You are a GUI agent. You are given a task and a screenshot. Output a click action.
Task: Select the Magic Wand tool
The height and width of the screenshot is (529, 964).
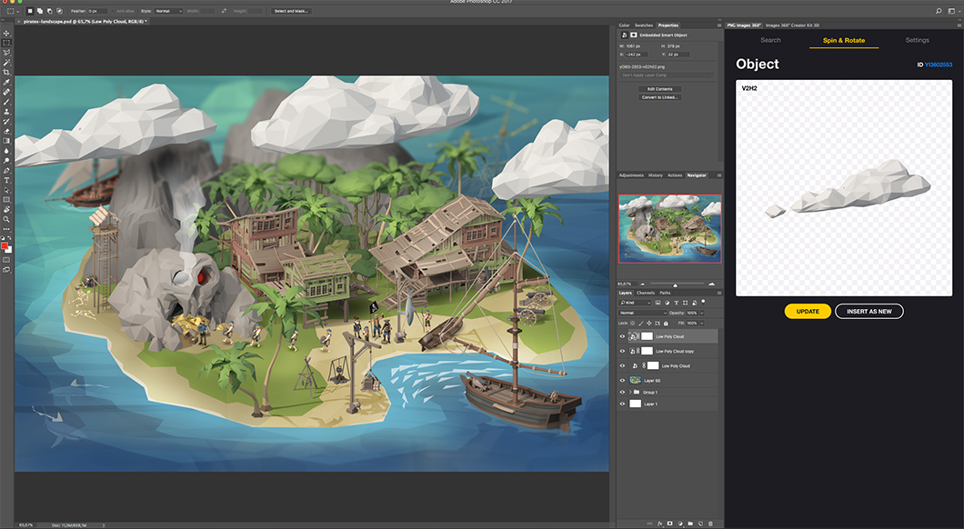(x=6, y=63)
